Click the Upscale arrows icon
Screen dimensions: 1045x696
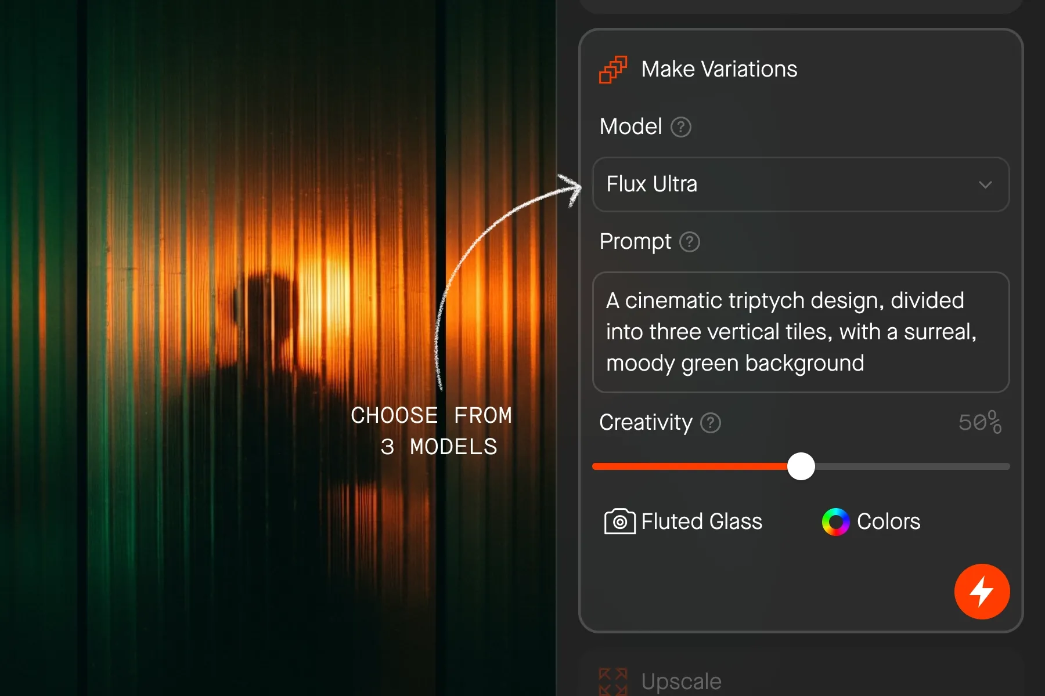[x=613, y=681]
